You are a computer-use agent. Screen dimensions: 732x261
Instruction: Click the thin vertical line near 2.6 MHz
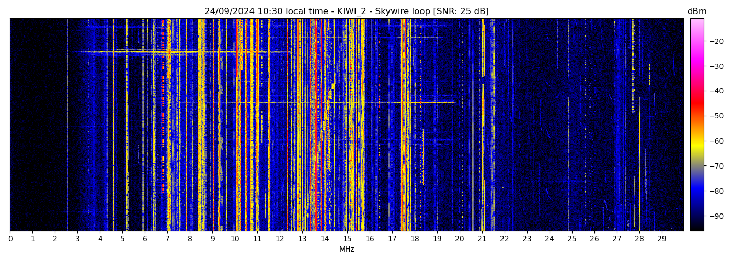tap(67, 125)
